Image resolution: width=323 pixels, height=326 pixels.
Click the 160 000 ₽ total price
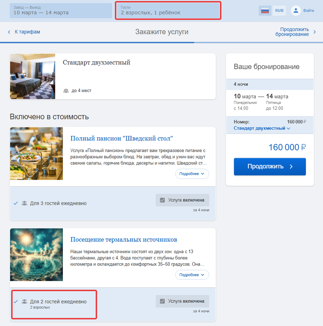tap(287, 147)
